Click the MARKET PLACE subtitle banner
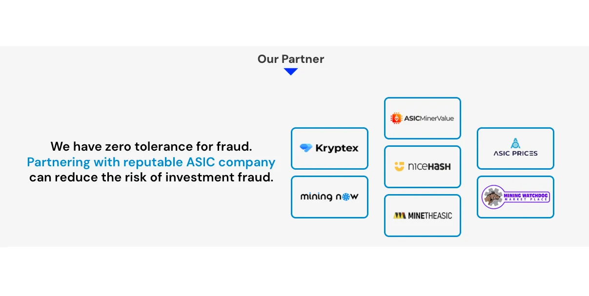The width and height of the screenshot is (589, 296). click(x=526, y=199)
